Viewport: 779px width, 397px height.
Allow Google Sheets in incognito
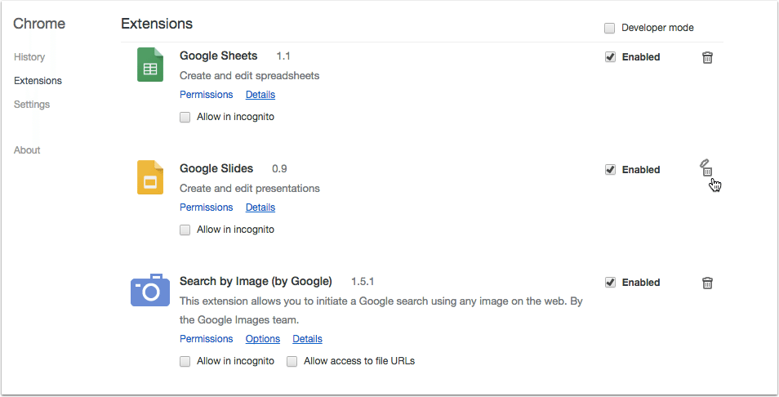[x=185, y=118]
